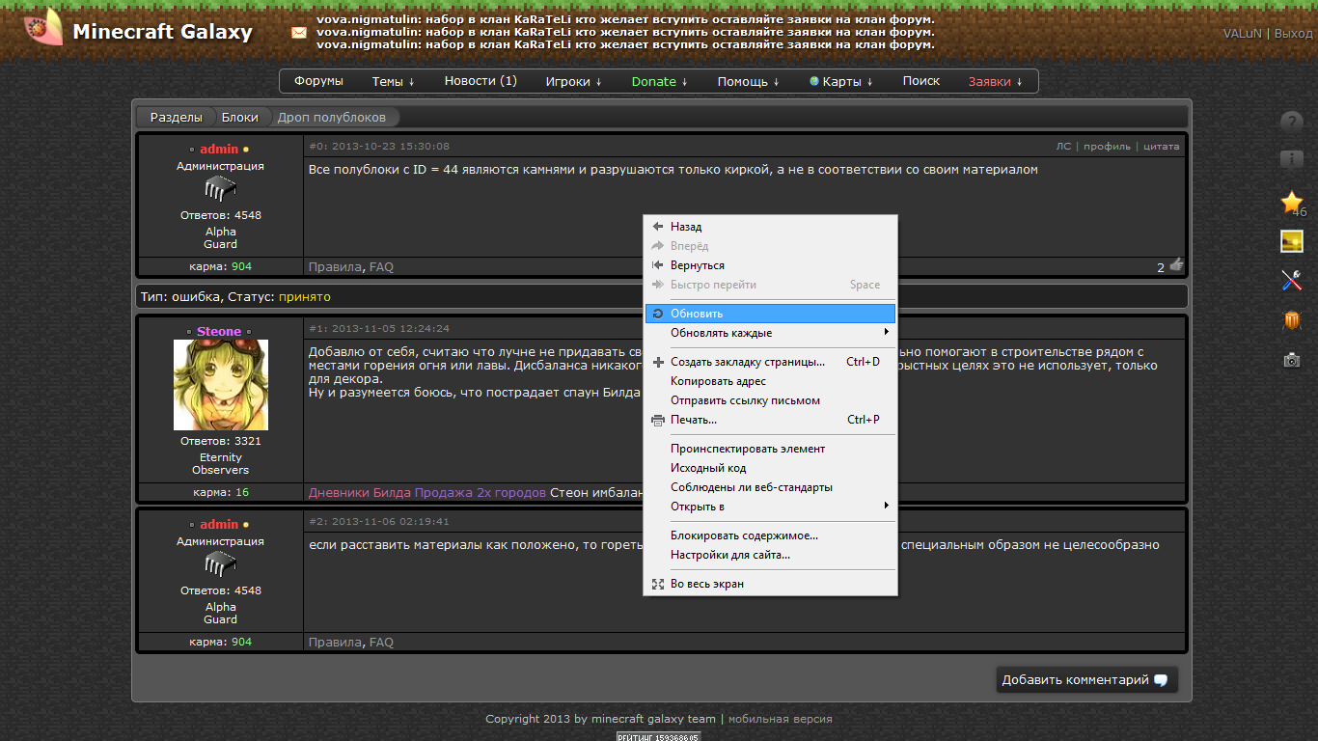Open the tools wrench and screwdriver icon
Image resolution: width=1318 pixels, height=741 pixels.
tap(1292, 280)
